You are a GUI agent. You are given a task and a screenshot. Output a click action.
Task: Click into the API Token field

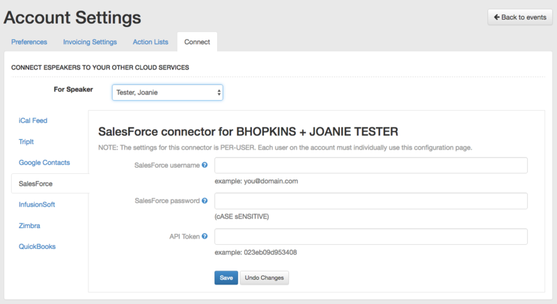pos(371,237)
